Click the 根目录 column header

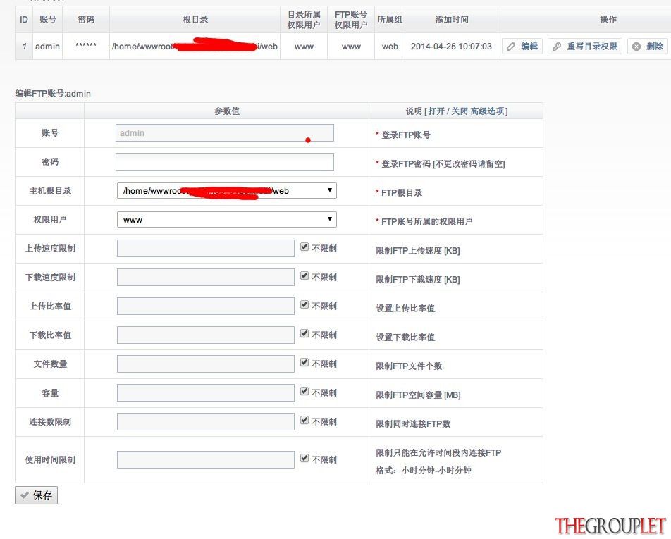click(x=195, y=19)
